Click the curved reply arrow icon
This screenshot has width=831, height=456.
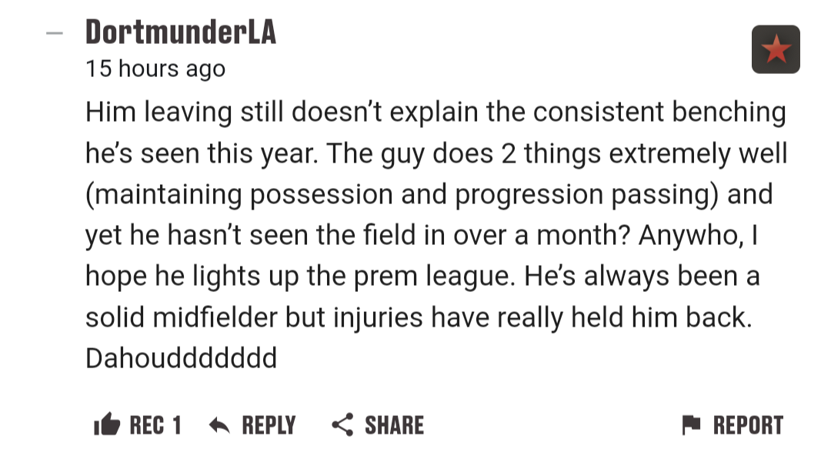[219, 425]
